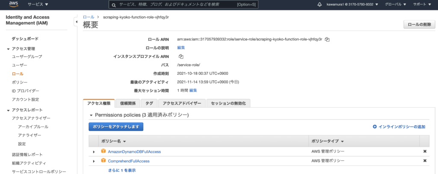The width and height of the screenshot is (438, 174).
Task: Open the AmazonDynamoDBFullAccess policy link
Action: pos(134,152)
